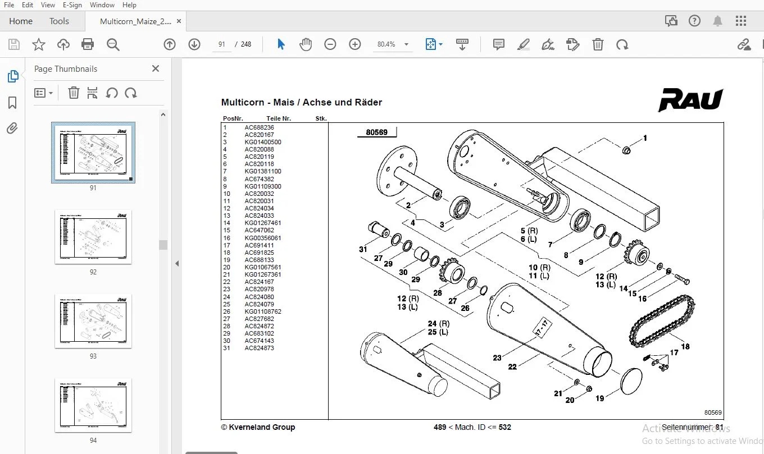The width and height of the screenshot is (764, 454).
Task: Open the Help question-mark icon
Action: coord(695,21)
